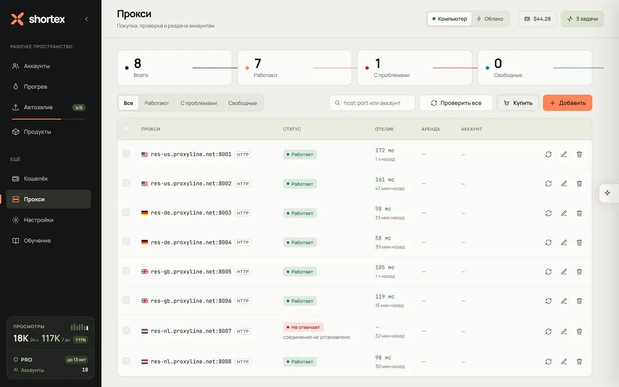Tick checkbox for res-us.proxyline.net:8001

point(126,153)
